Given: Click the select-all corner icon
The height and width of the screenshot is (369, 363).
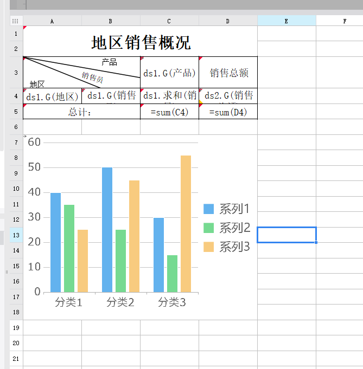Looking at the screenshot, I should coord(15,21).
